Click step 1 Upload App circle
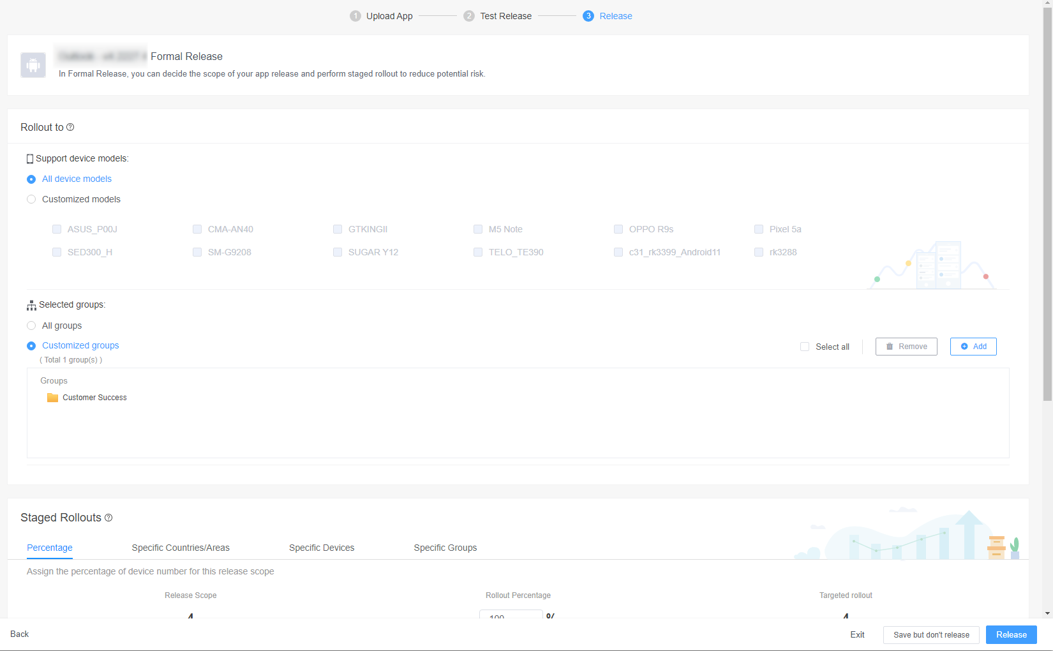The image size is (1053, 651). pos(355,16)
